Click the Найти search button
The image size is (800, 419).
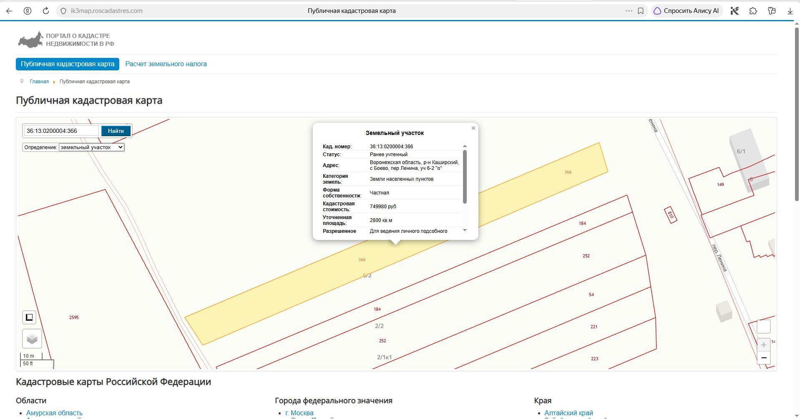coord(116,131)
